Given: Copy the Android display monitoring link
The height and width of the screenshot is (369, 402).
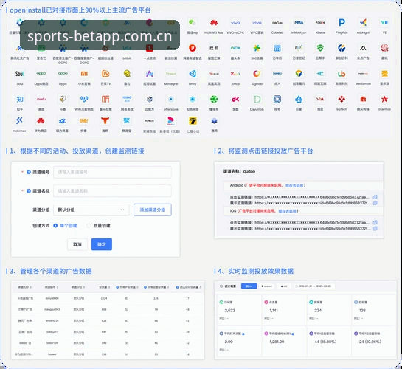Looking at the screenshot, I should 375,203.
